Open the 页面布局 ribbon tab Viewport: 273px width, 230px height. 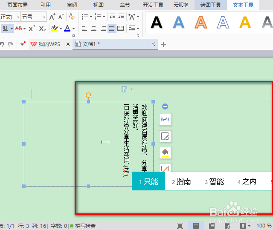coord(17,5)
